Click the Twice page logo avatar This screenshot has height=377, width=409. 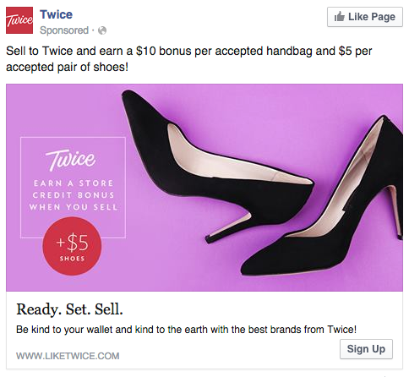pyautogui.click(x=19, y=20)
